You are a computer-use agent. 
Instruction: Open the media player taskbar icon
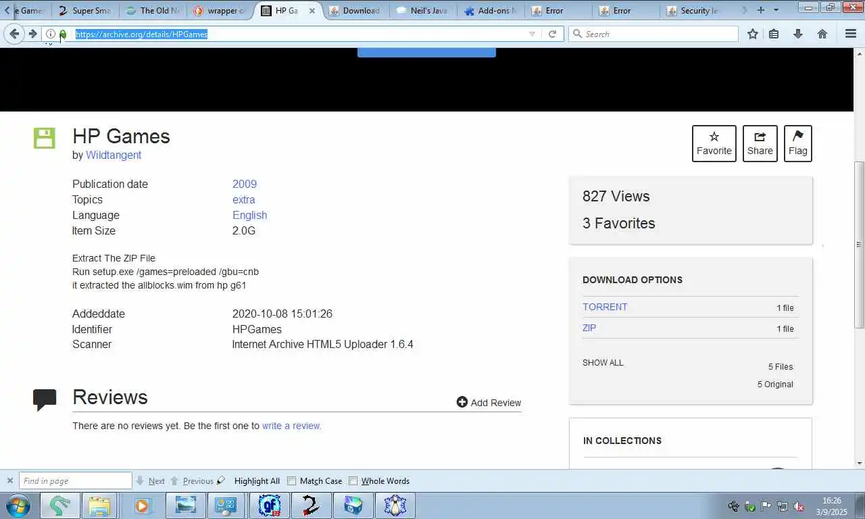pyautogui.click(x=142, y=505)
